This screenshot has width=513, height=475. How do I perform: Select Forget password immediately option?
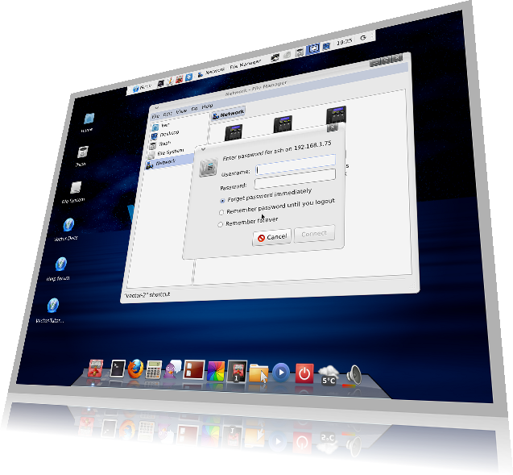click(x=222, y=198)
